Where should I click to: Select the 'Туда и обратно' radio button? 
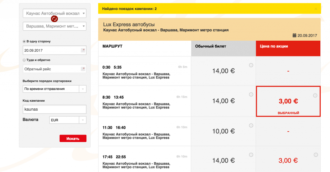click(24, 60)
